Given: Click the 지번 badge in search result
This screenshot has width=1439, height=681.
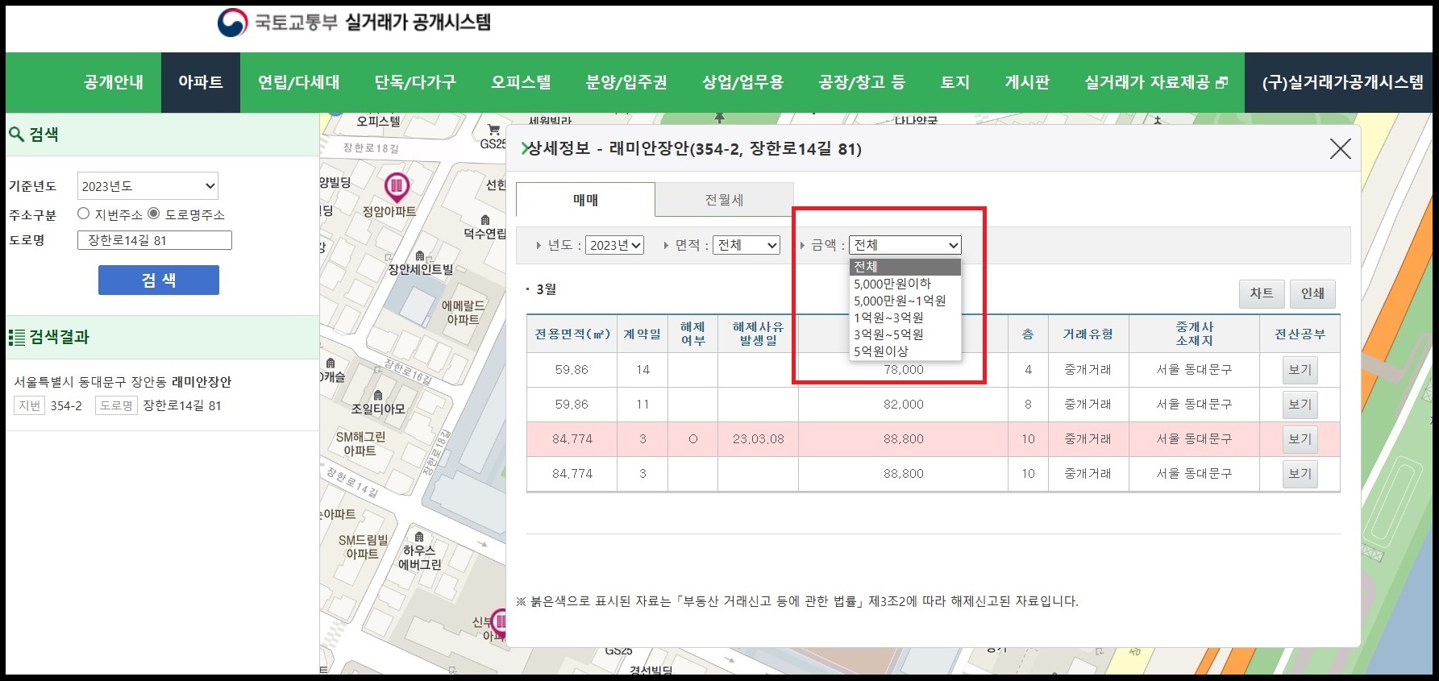Looking at the screenshot, I should [30, 405].
